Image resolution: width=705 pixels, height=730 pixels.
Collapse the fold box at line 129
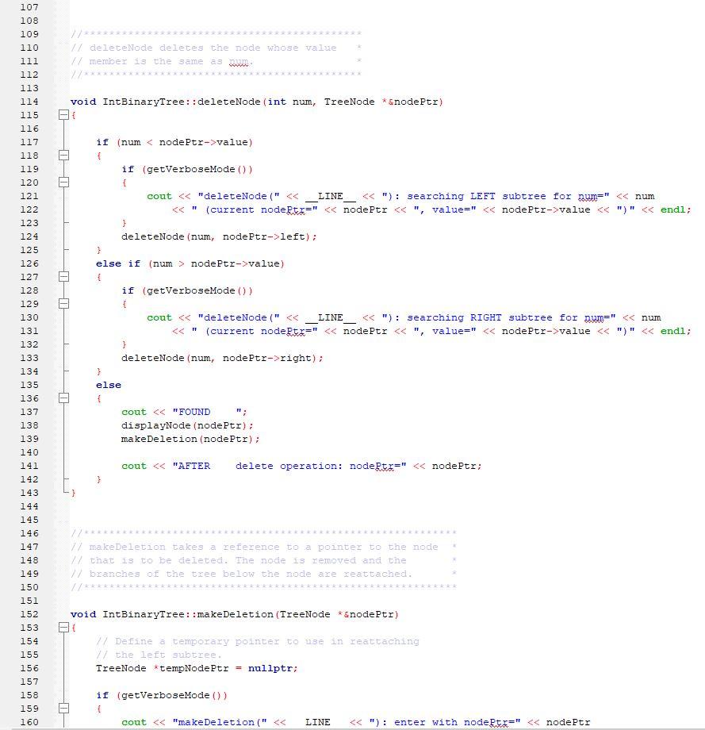(x=64, y=303)
